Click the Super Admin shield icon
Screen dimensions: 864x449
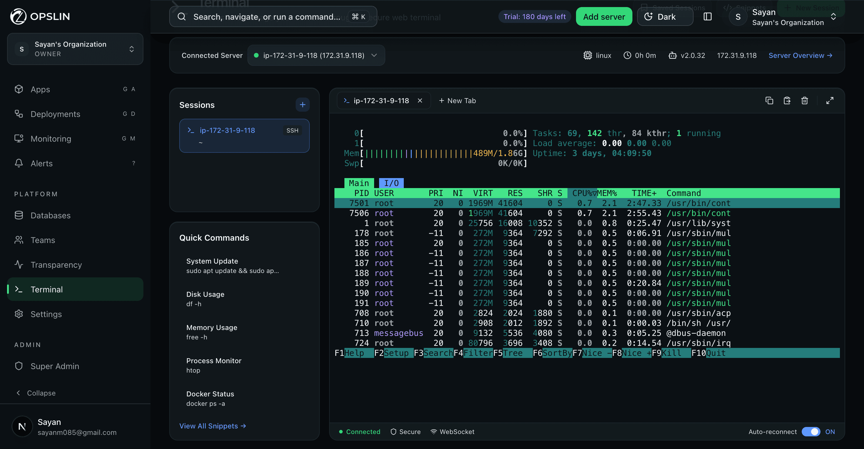(x=19, y=366)
